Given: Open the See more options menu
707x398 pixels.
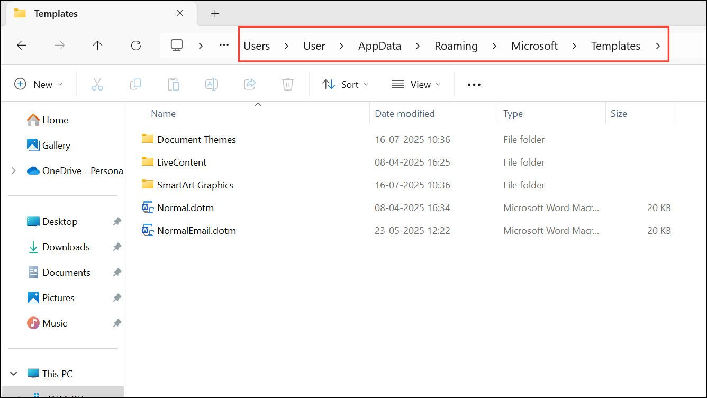Looking at the screenshot, I should tap(474, 85).
